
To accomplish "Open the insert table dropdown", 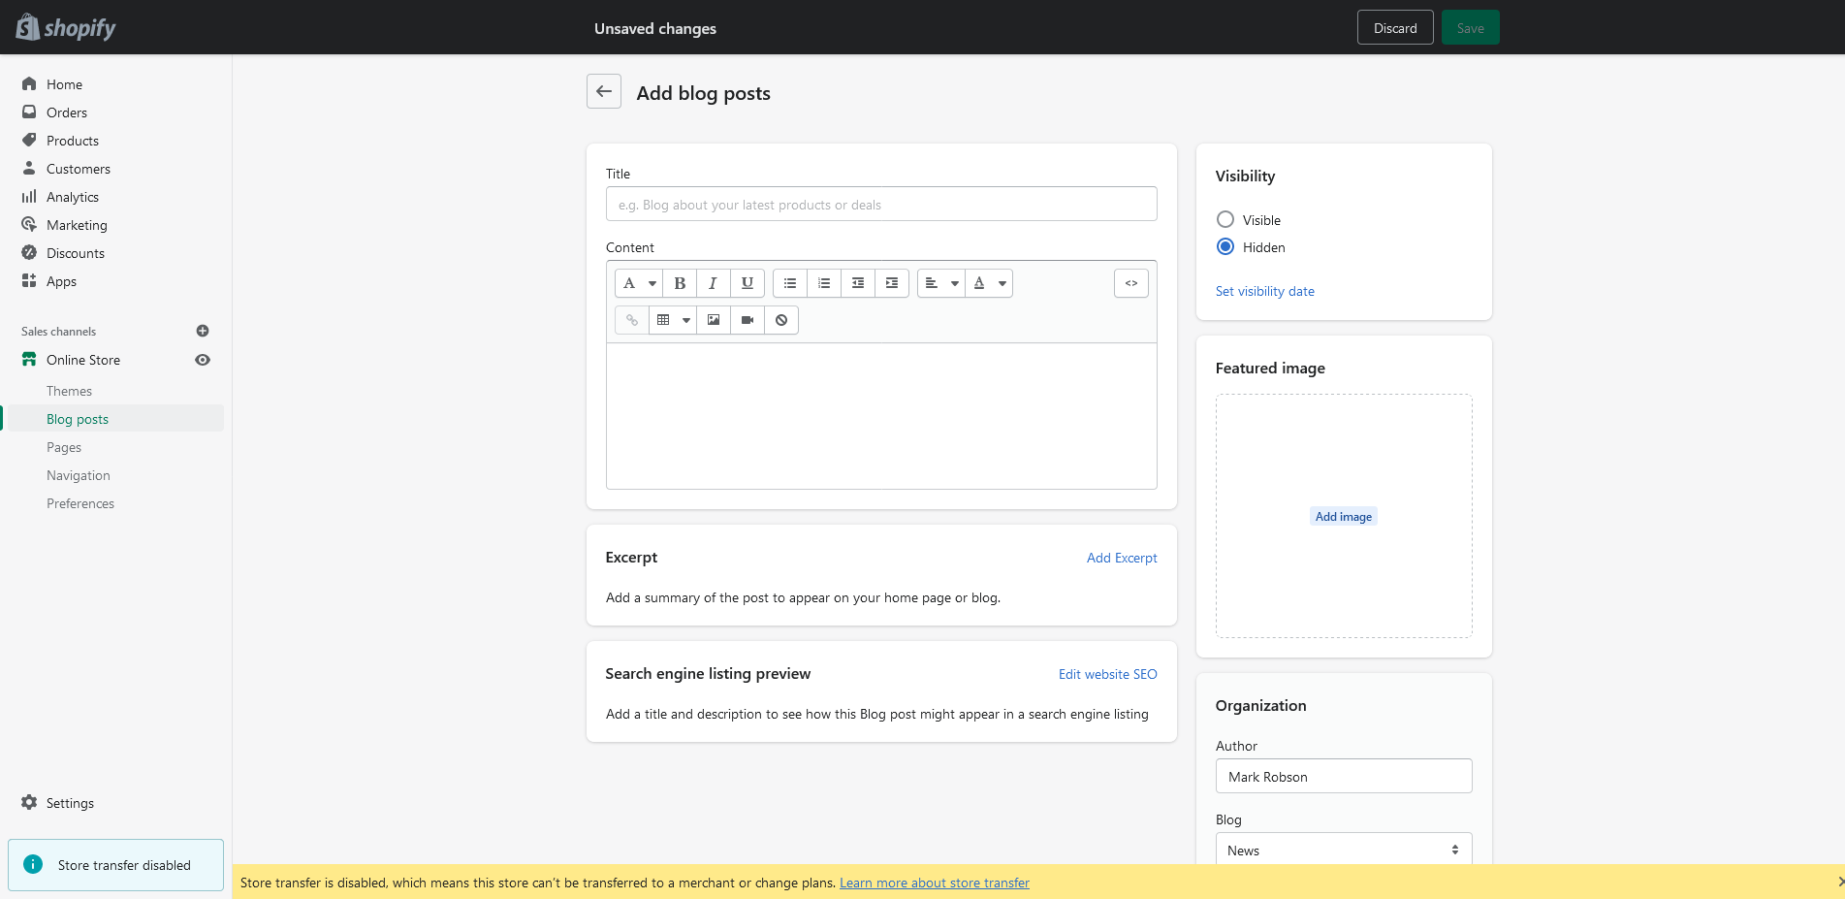I will (x=673, y=320).
